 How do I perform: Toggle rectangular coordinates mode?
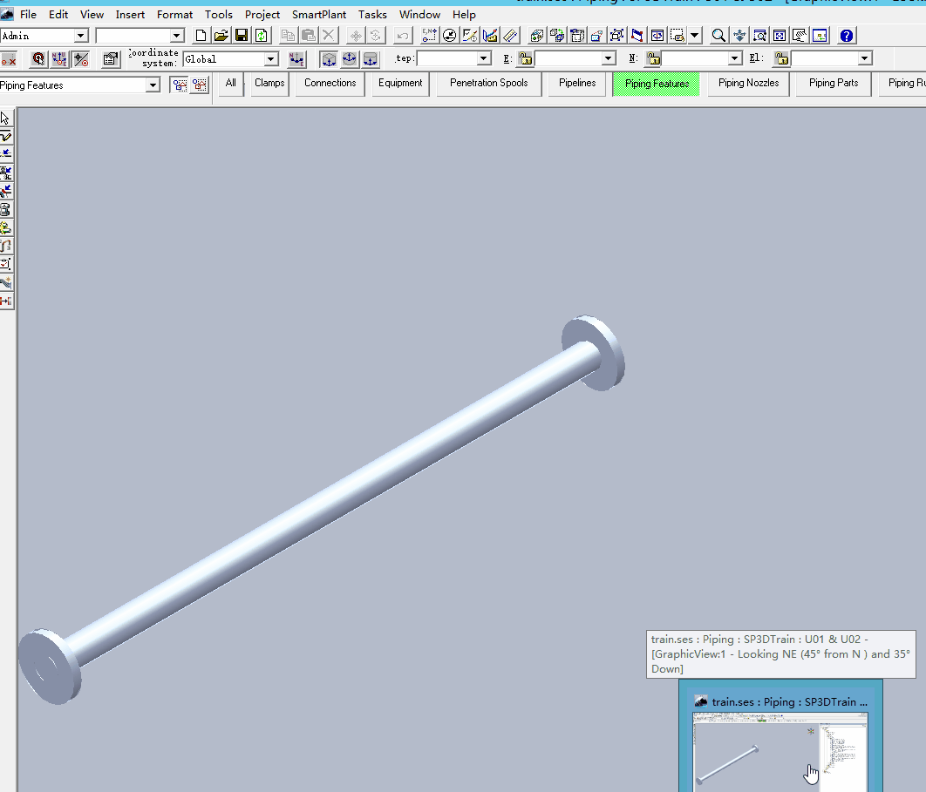[x=329, y=59]
